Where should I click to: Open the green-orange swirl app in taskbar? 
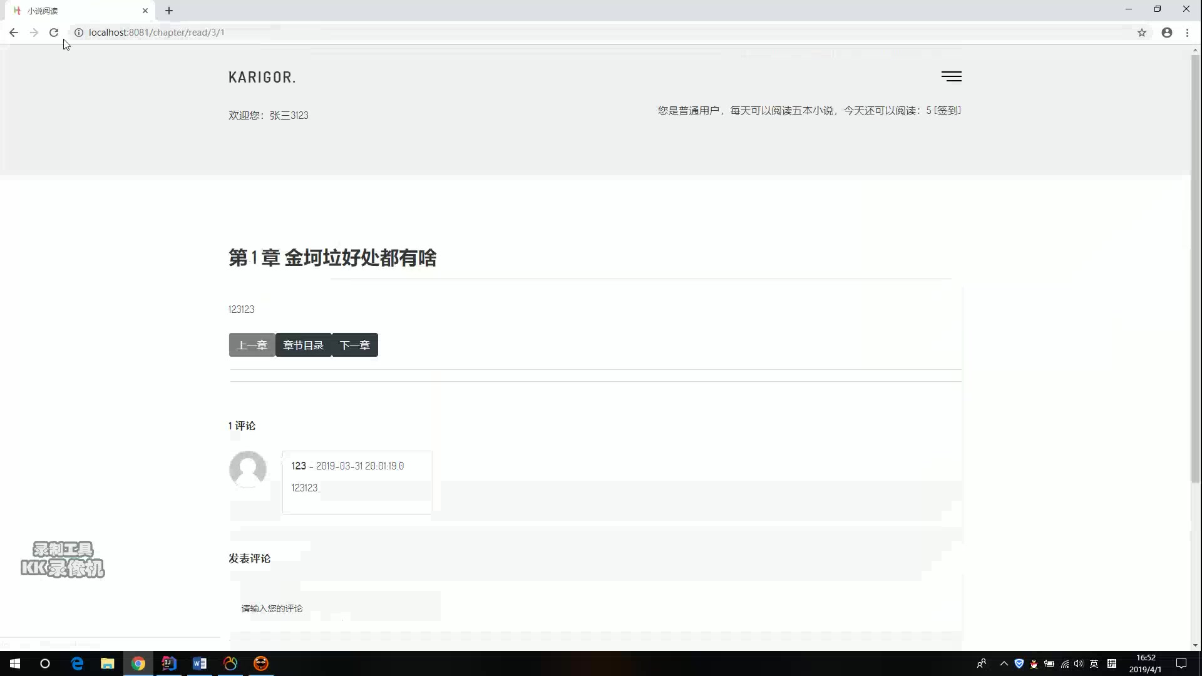click(230, 663)
